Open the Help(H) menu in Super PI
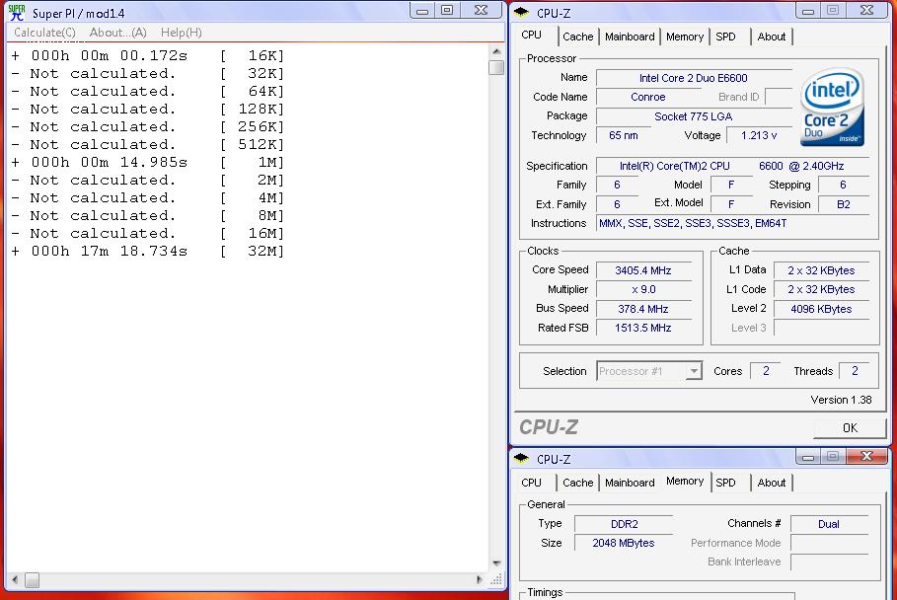This screenshot has width=897, height=600. coord(182,33)
